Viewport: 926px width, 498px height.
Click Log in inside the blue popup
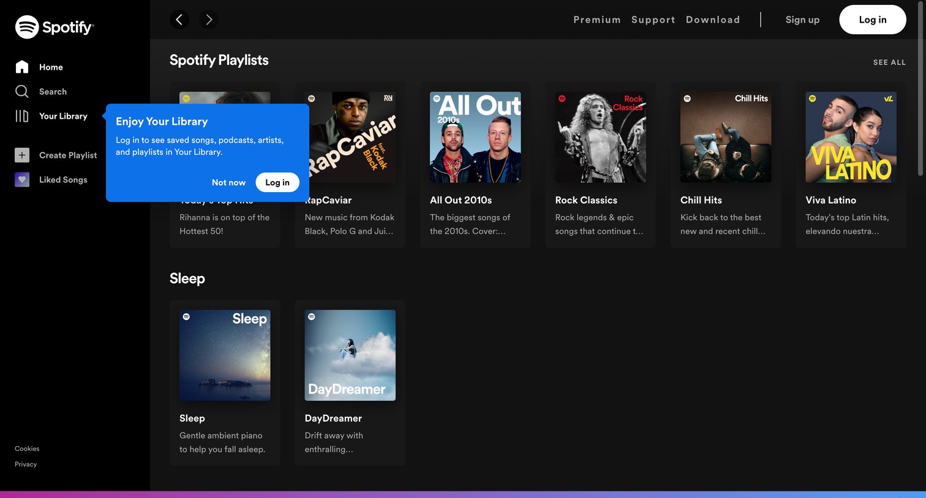coord(277,182)
